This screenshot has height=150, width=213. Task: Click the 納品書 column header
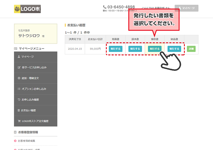pos(174,39)
